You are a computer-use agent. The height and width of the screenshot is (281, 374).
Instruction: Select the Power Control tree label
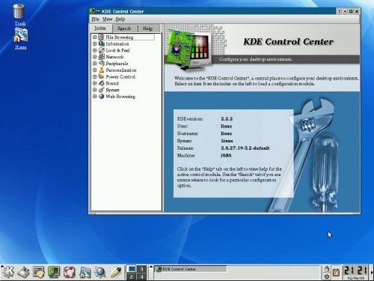(120, 76)
